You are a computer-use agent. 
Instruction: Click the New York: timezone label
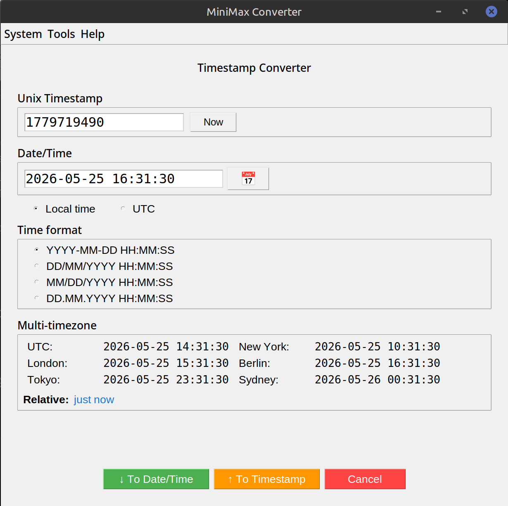(264, 347)
